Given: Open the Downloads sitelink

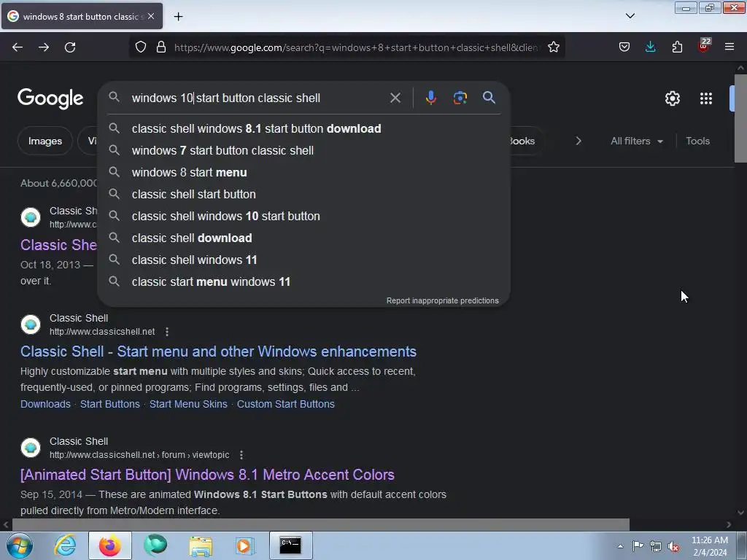Looking at the screenshot, I should coord(45,404).
